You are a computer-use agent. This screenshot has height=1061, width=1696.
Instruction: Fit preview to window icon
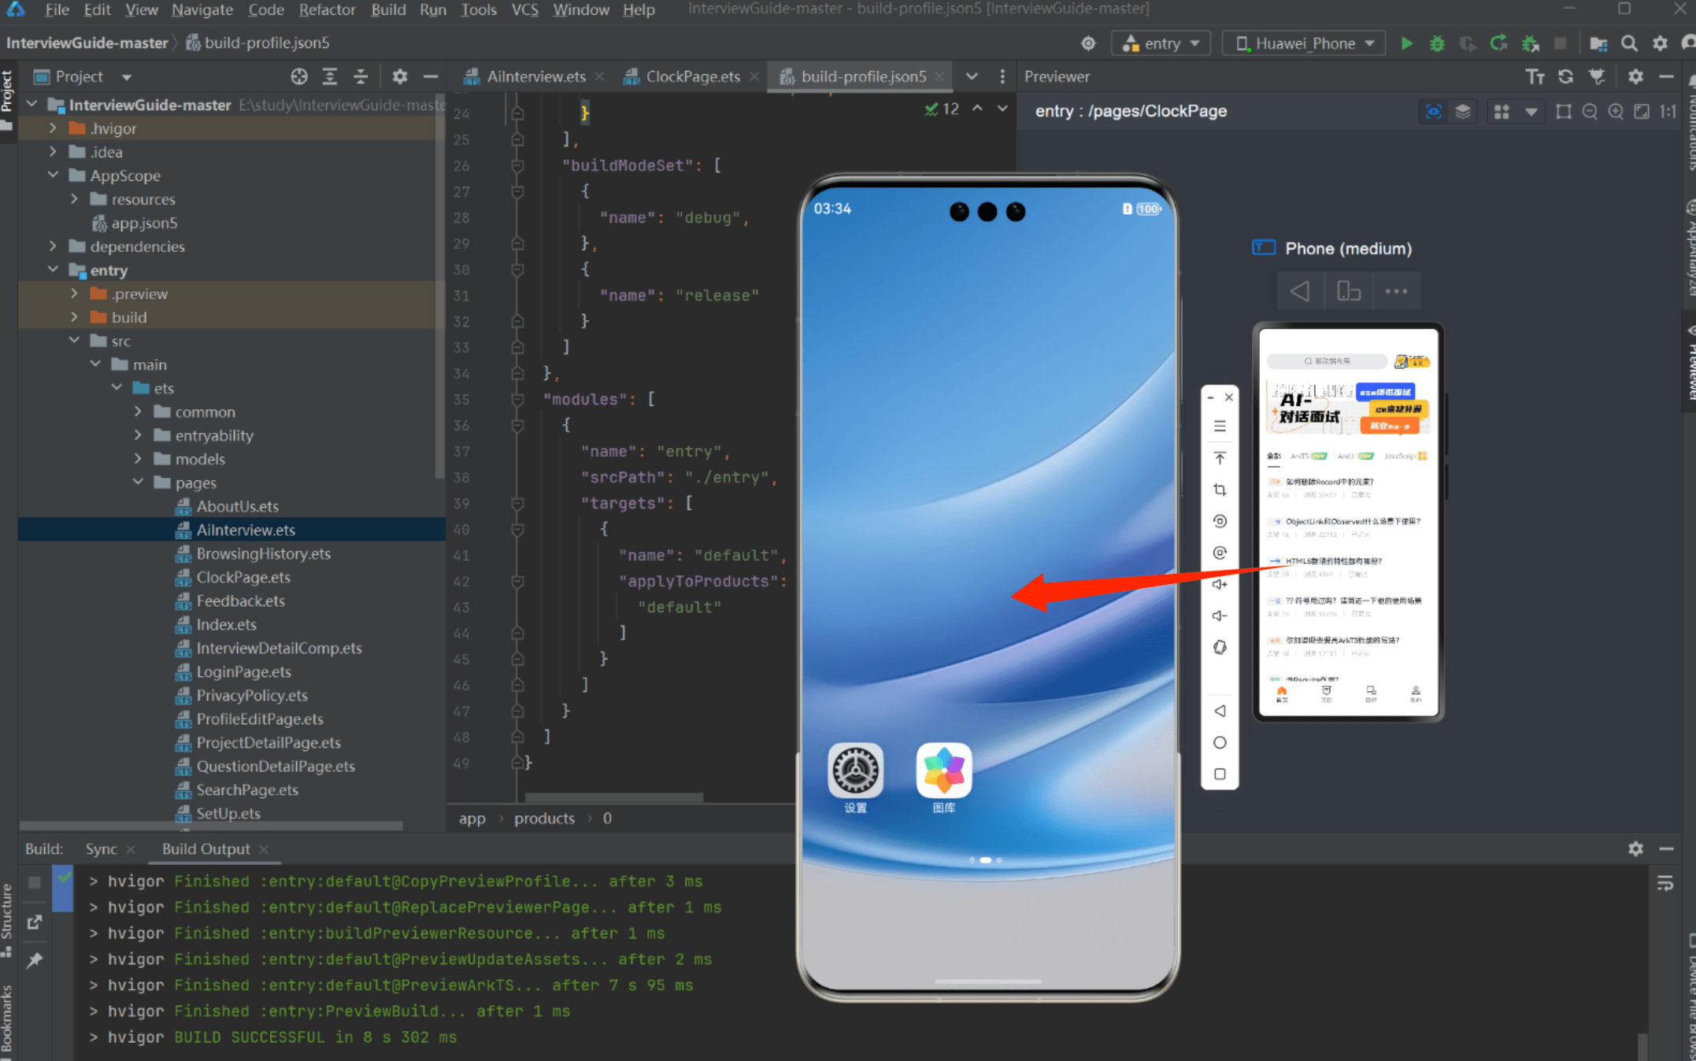1642,111
